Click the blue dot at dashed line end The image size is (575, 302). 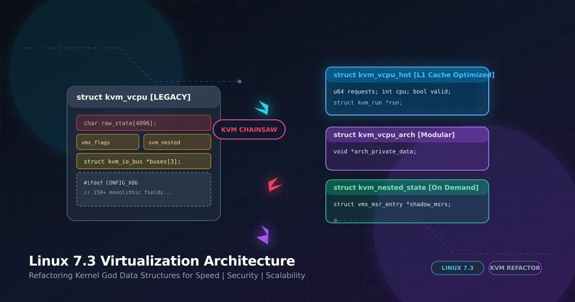point(240,81)
